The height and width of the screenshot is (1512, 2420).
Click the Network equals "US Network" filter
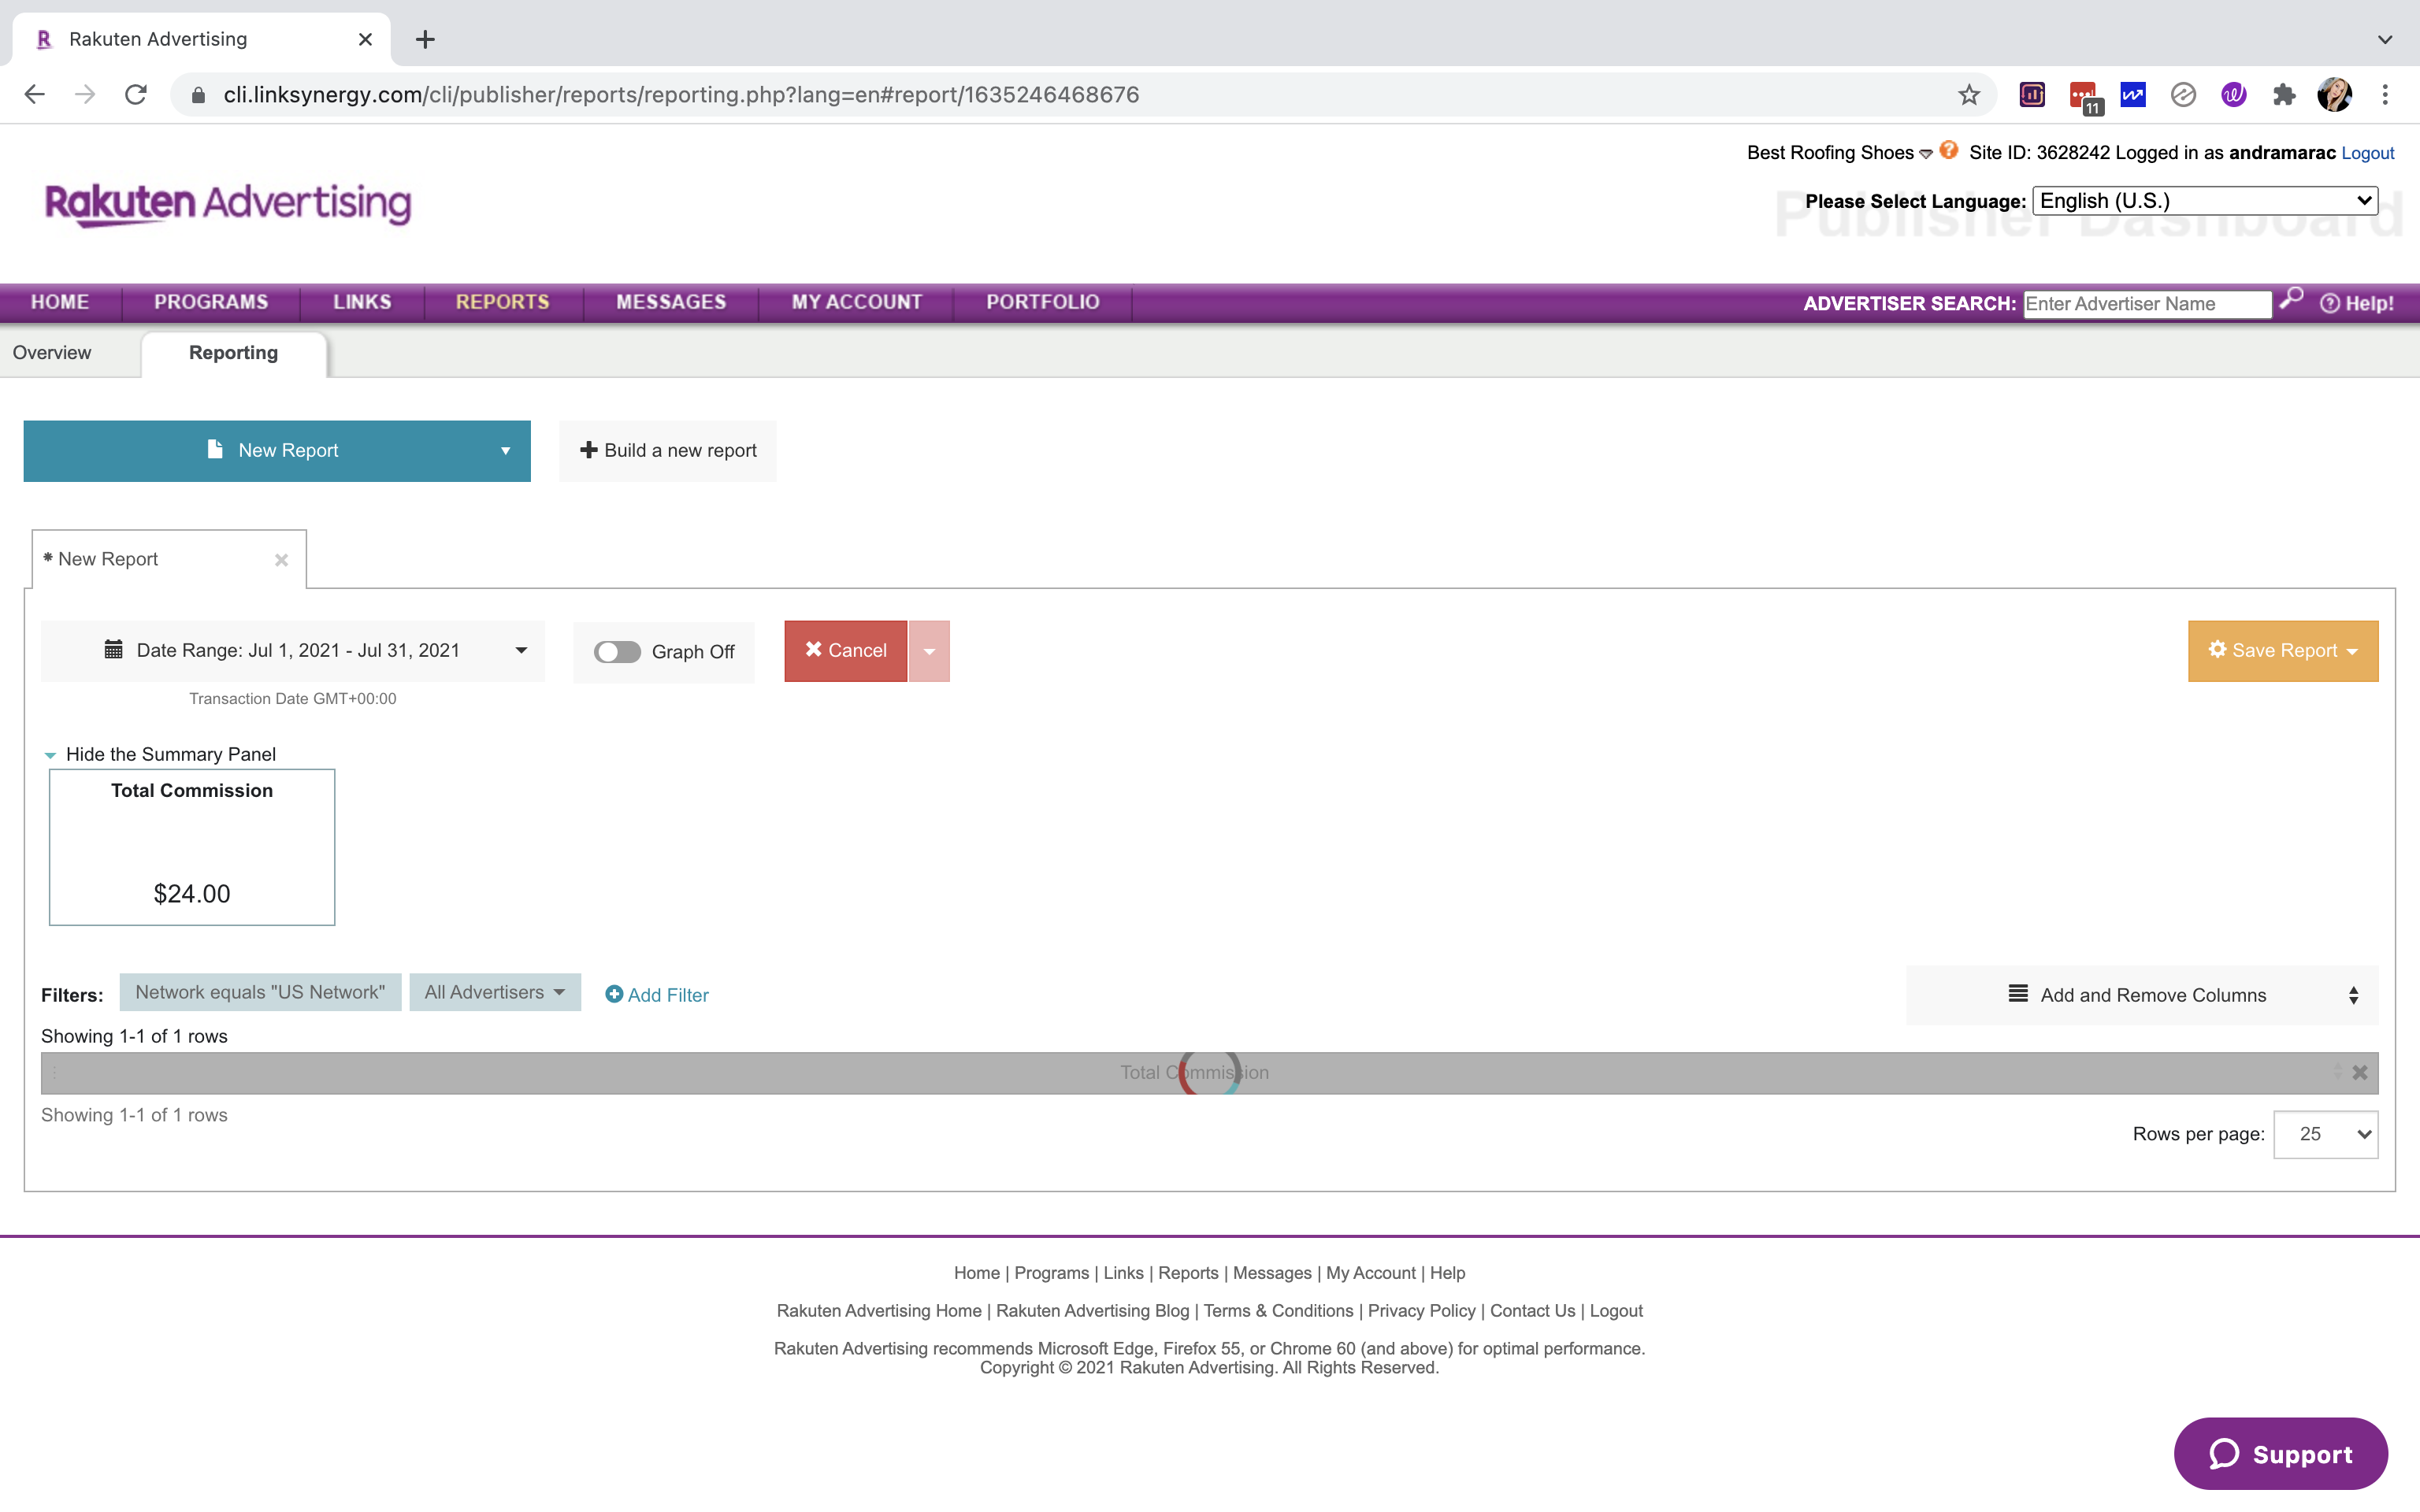pyautogui.click(x=260, y=992)
